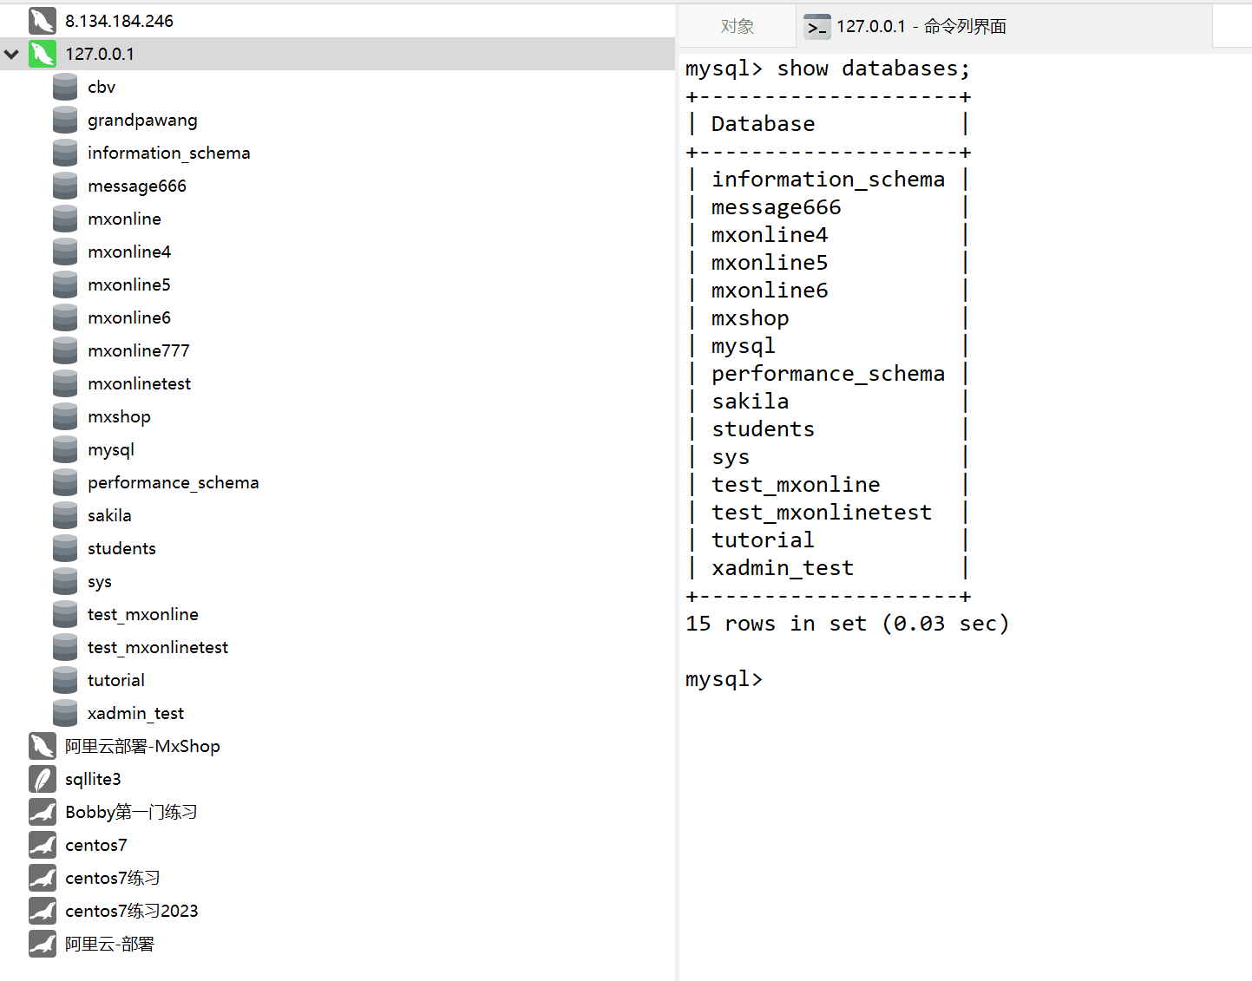The height and width of the screenshot is (981, 1252).
Task: Click the 8.134.184.246 connection icon
Action: tap(42, 21)
